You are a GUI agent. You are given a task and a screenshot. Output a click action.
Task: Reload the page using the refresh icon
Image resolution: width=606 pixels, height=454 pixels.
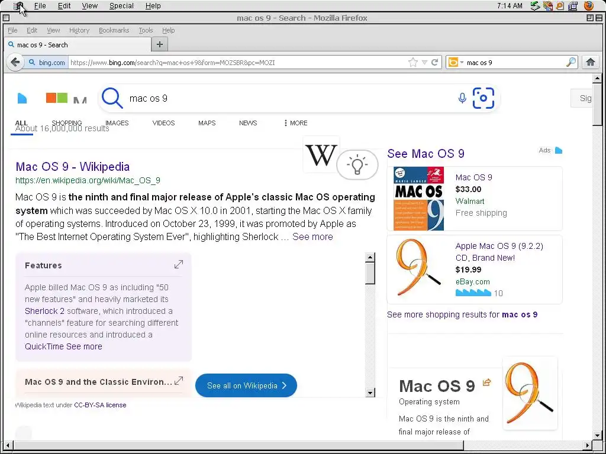[434, 62]
